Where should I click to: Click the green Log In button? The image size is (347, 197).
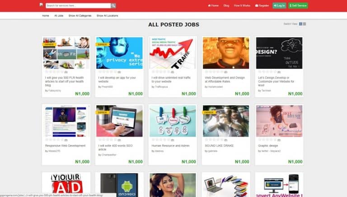point(279,5)
